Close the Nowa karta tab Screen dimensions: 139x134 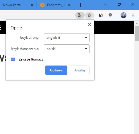click(x=32, y=5)
